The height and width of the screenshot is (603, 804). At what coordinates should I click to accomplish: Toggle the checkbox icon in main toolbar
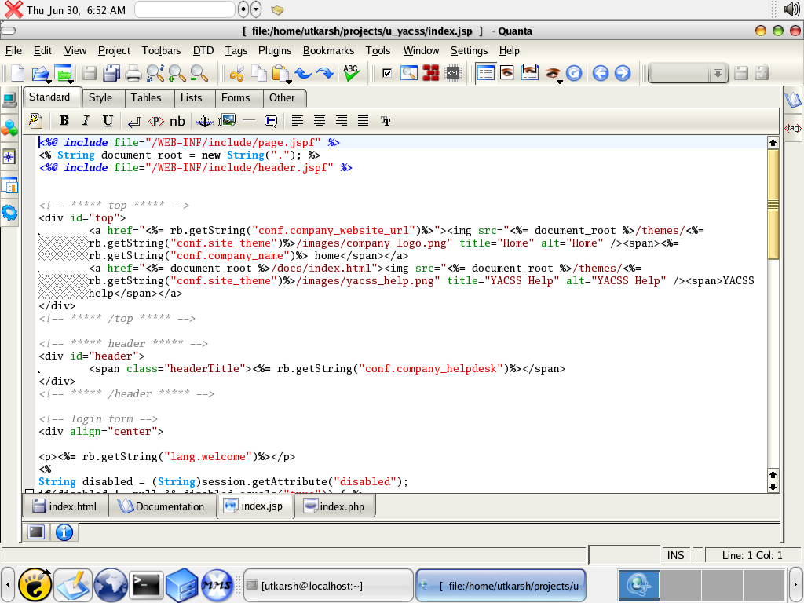click(387, 73)
